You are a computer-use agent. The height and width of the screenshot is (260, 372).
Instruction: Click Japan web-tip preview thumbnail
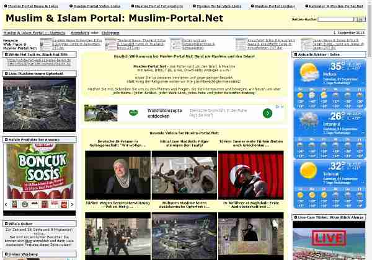click(x=306, y=45)
